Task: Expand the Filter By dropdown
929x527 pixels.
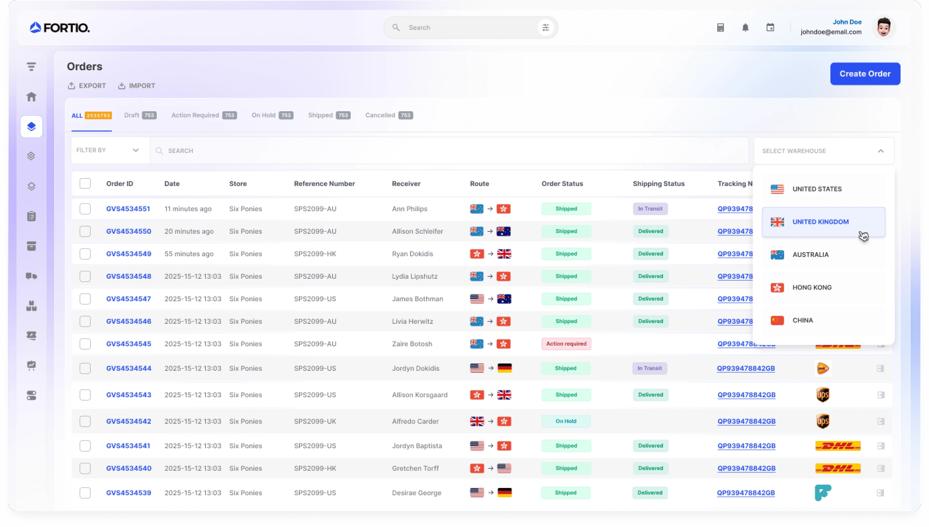Action: coord(109,150)
